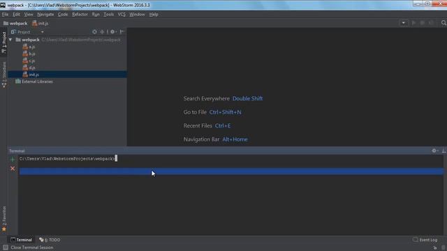Toggle the 2: Favorites side tool window tab
The width and height of the screenshot is (447, 251).
pyautogui.click(x=3, y=218)
